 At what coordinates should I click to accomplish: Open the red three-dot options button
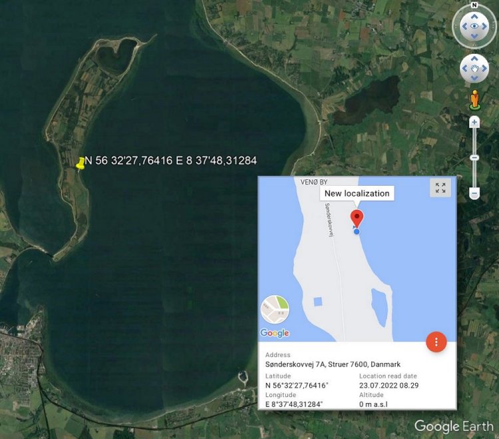click(x=436, y=342)
